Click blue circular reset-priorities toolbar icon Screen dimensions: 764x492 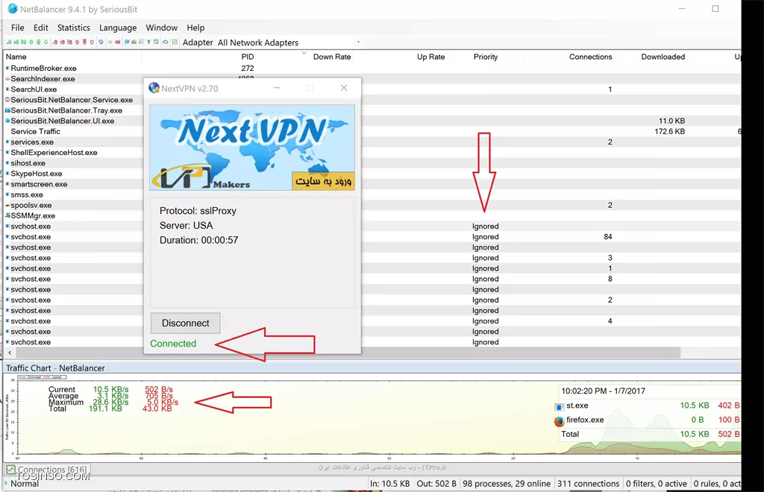click(101, 42)
